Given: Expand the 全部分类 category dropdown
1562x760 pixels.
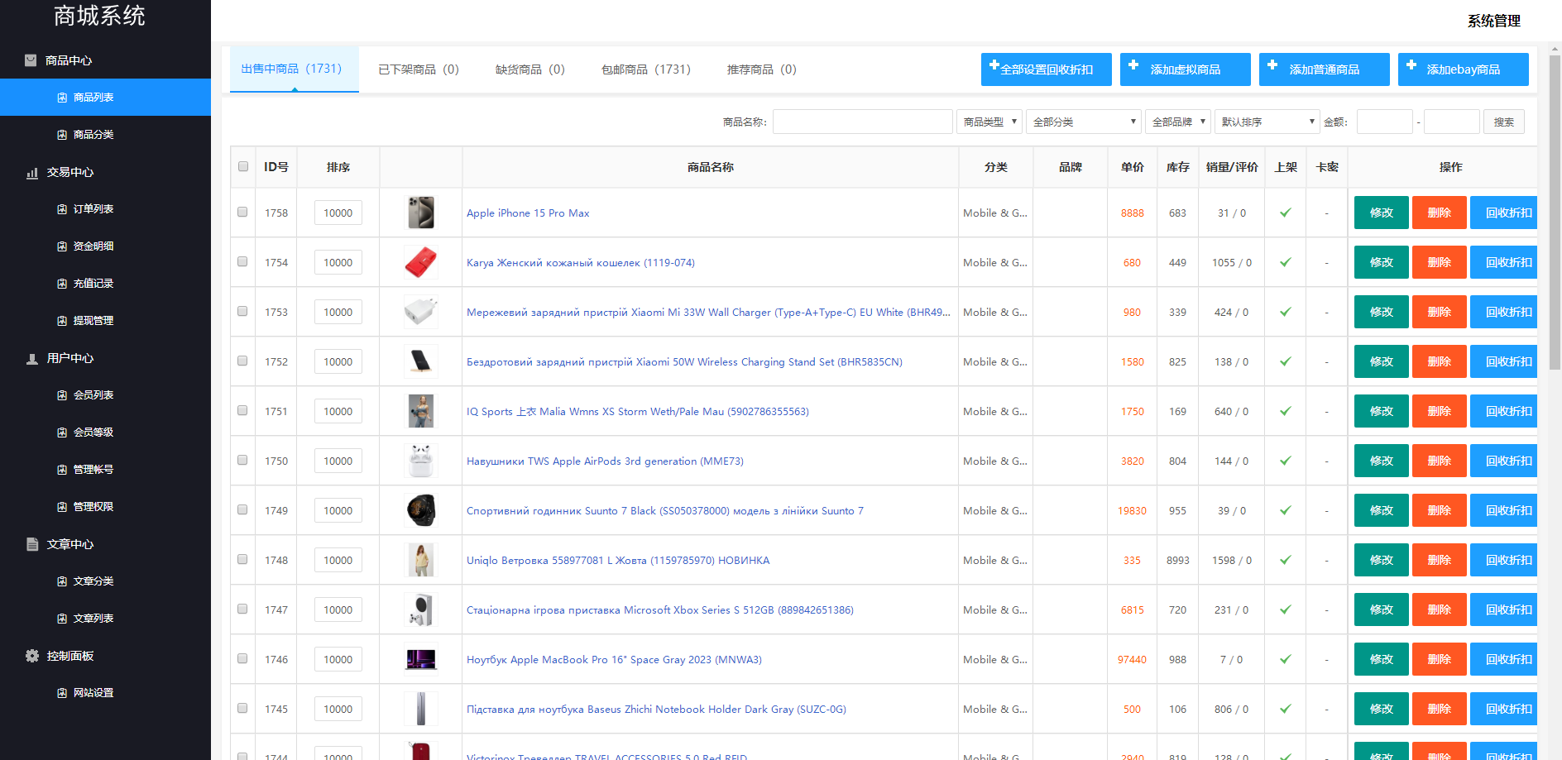Looking at the screenshot, I should click(1084, 122).
